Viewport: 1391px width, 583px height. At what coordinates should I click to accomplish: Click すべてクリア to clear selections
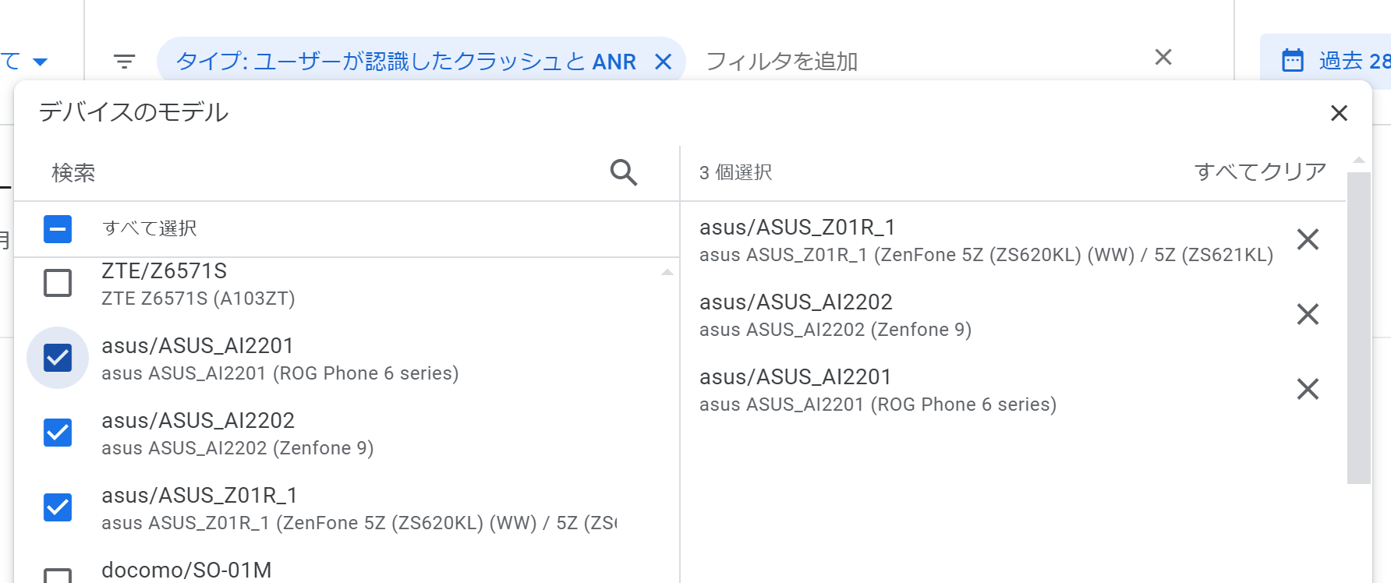coord(1260,171)
